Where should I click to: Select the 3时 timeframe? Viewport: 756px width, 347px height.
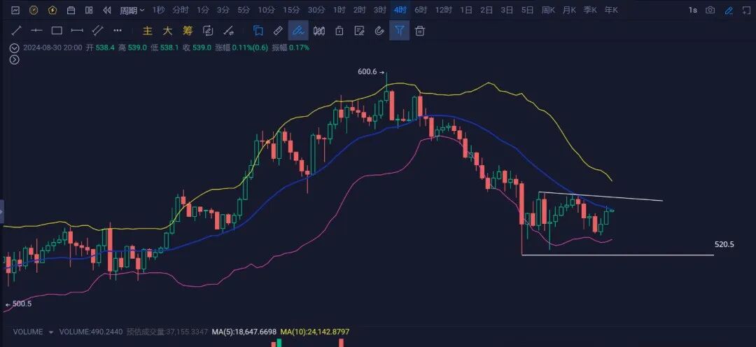380,10
